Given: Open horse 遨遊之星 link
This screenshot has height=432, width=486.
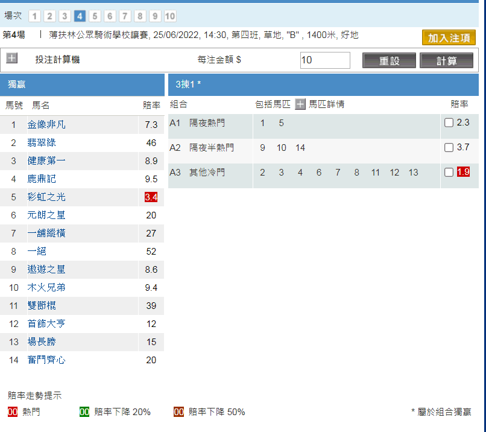Looking at the screenshot, I should (x=46, y=270).
